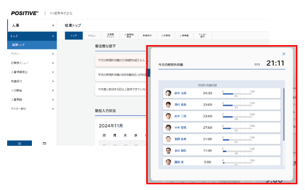Switch to the マスター保守 tab
305x190 pixels.
203,36
